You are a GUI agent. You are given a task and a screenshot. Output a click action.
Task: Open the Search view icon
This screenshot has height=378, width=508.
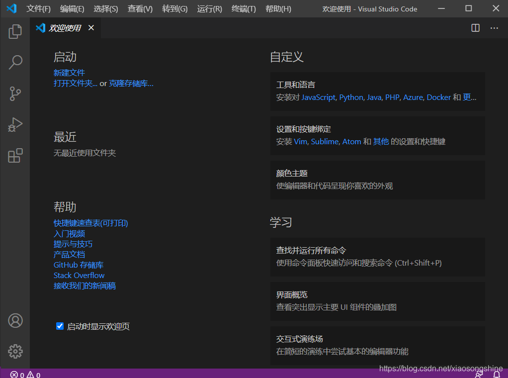(15, 62)
